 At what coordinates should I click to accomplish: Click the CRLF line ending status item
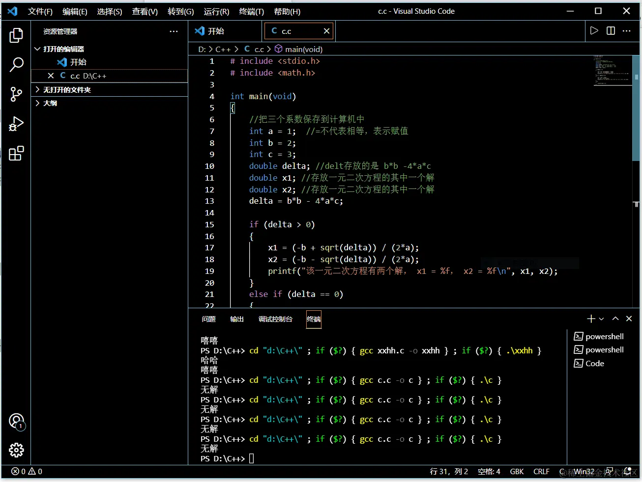[541, 471]
